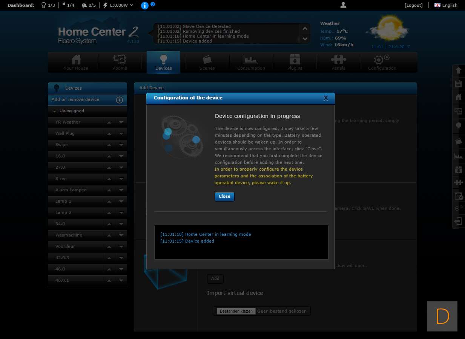
Task: Click the Add virtual device button
Action: (215, 279)
